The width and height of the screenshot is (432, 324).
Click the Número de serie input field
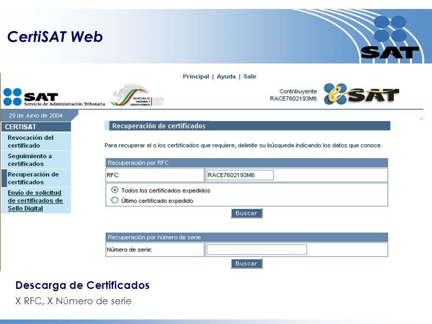[256, 250]
